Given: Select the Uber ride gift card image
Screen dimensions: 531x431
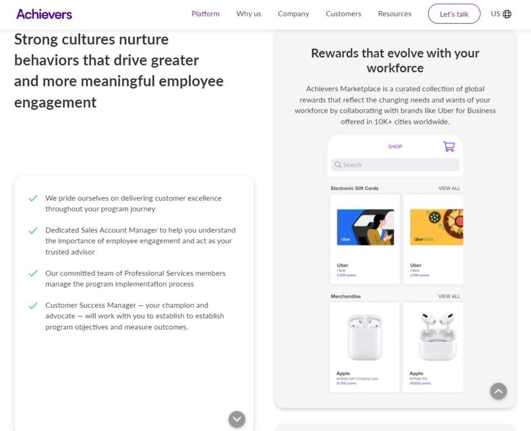Looking at the screenshot, I should click(x=365, y=227).
